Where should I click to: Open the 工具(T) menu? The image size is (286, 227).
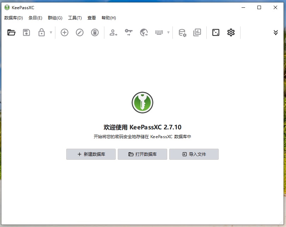75,18
